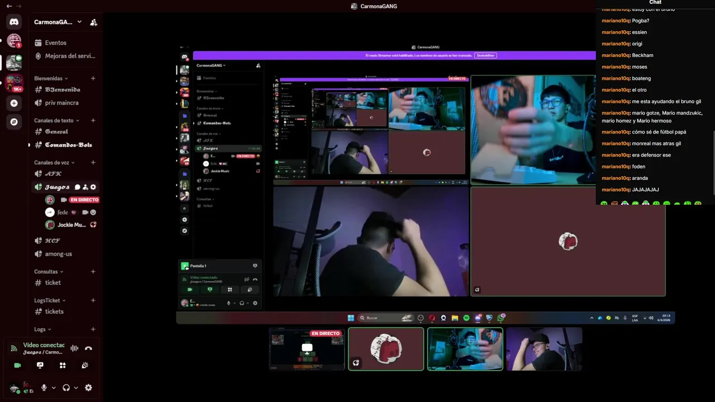Viewport: 715px width, 402px height.
Task: Add channel to LogsTicket category
Action: point(93,300)
